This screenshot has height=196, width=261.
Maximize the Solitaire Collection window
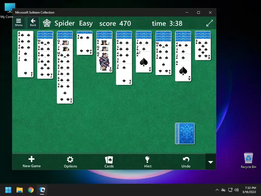[198, 13]
